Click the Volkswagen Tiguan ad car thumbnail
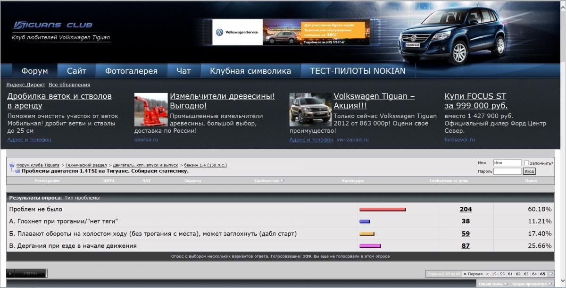Viewport: 566px width, 288px height. pos(309,110)
